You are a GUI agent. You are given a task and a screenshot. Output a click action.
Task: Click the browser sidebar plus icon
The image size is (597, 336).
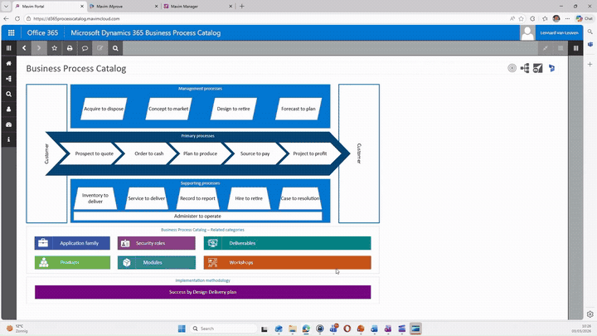[590, 65]
